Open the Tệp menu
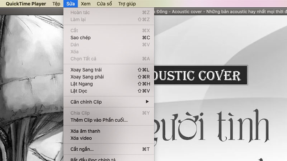 56,4
